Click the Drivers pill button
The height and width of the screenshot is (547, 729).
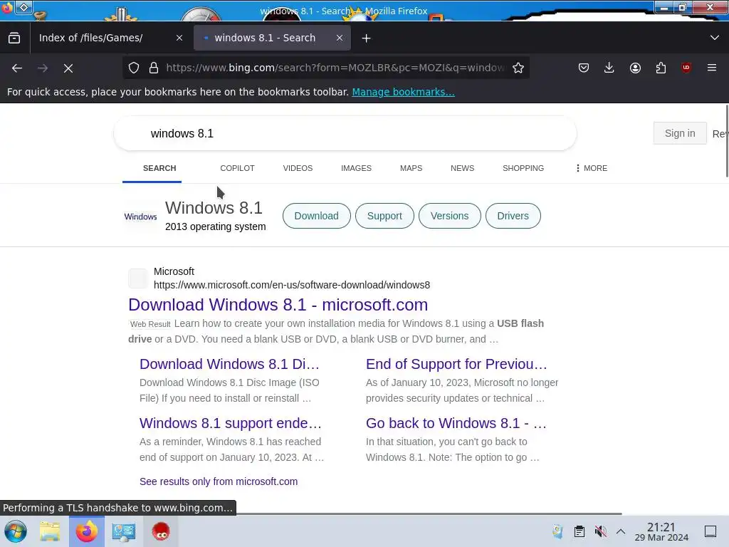pyautogui.click(x=513, y=216)
